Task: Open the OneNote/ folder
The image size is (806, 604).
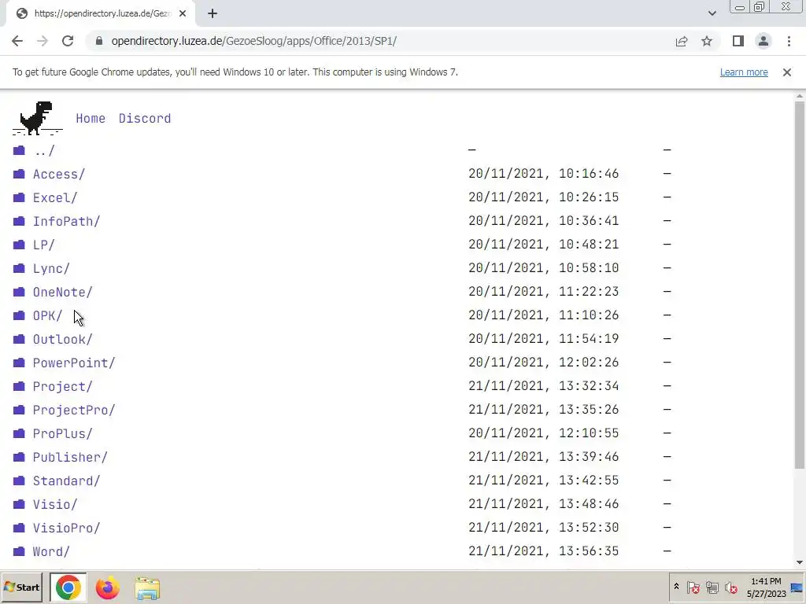Action: (x=63, y=293)
